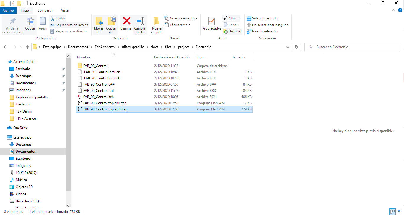Open file Historial
Image resolution: width=404 pixels, height=215 pixels.
point(232,31)
